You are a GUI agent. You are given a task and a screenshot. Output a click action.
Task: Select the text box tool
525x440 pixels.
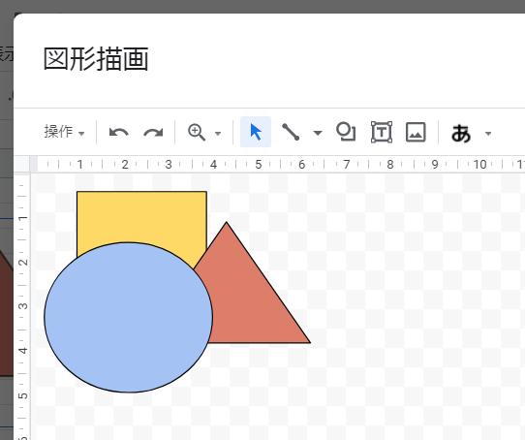point(382,132)
